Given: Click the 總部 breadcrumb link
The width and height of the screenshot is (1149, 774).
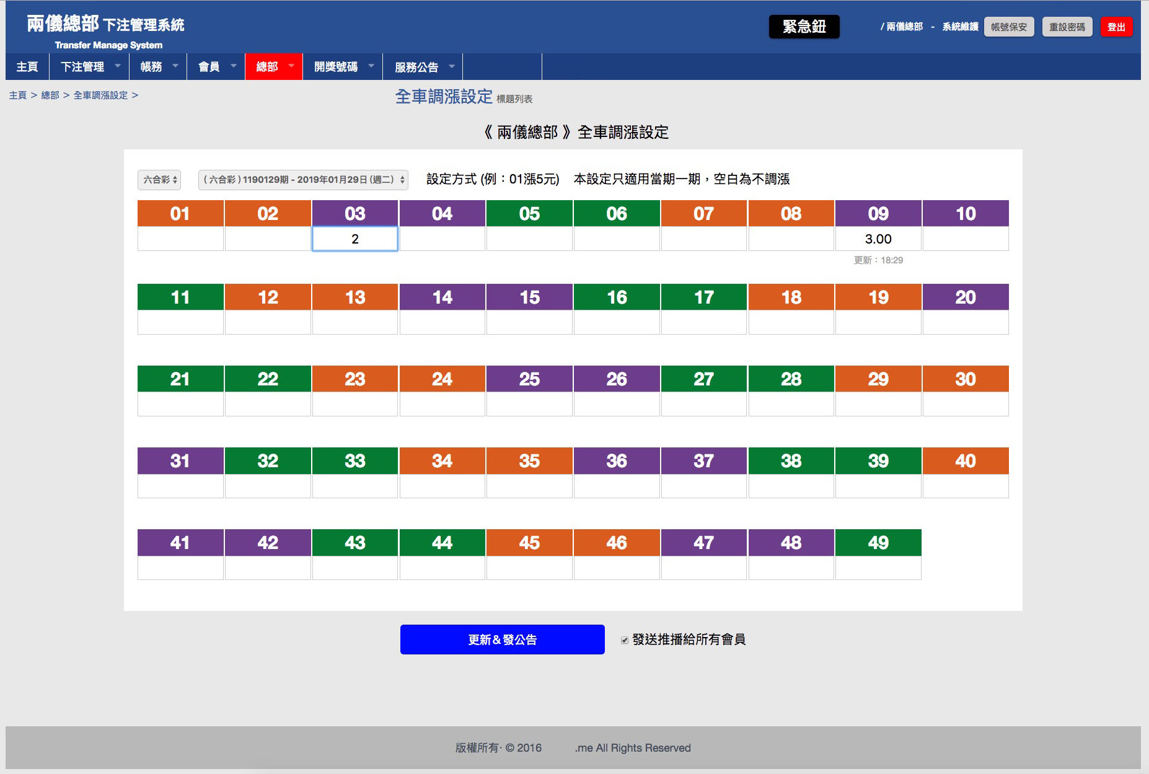Looking at the screenshot, I should coord(50,95).
